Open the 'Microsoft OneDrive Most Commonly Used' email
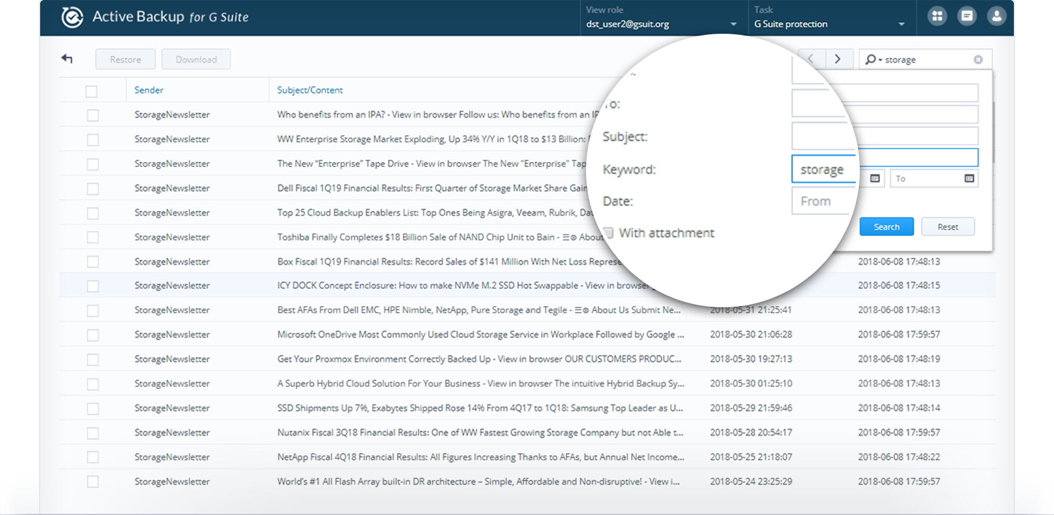Image resolution: width=1054 pixels, height=515 pixels. (x=481, y=334)
